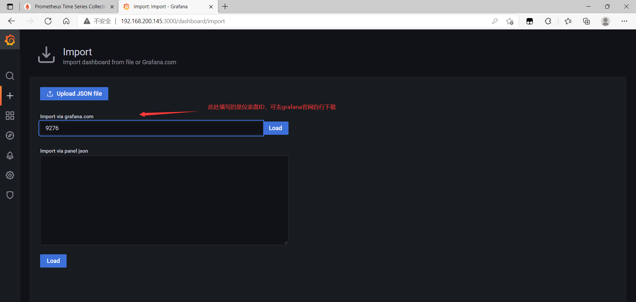636x302 pixels.
Task: Add this page to favorites star
Action: click(x=510, y=21)
